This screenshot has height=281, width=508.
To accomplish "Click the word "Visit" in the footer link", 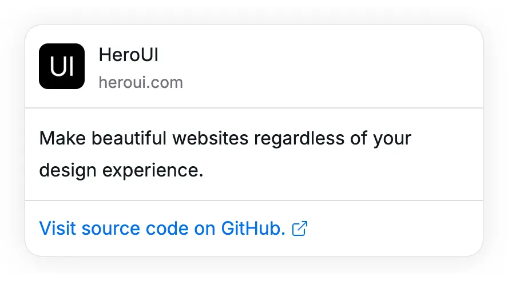I will (x=58, y=229).
